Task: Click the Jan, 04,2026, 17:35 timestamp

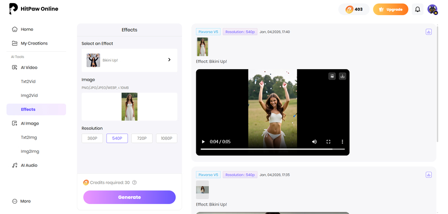Action: pyautogui.click(x=274, y=175)
